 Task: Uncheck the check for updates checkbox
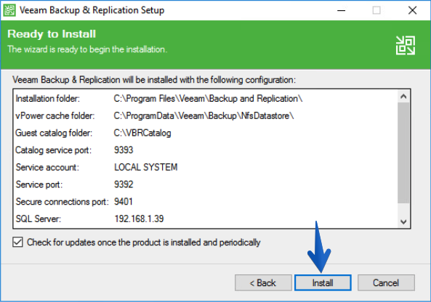tap(17, 242)
